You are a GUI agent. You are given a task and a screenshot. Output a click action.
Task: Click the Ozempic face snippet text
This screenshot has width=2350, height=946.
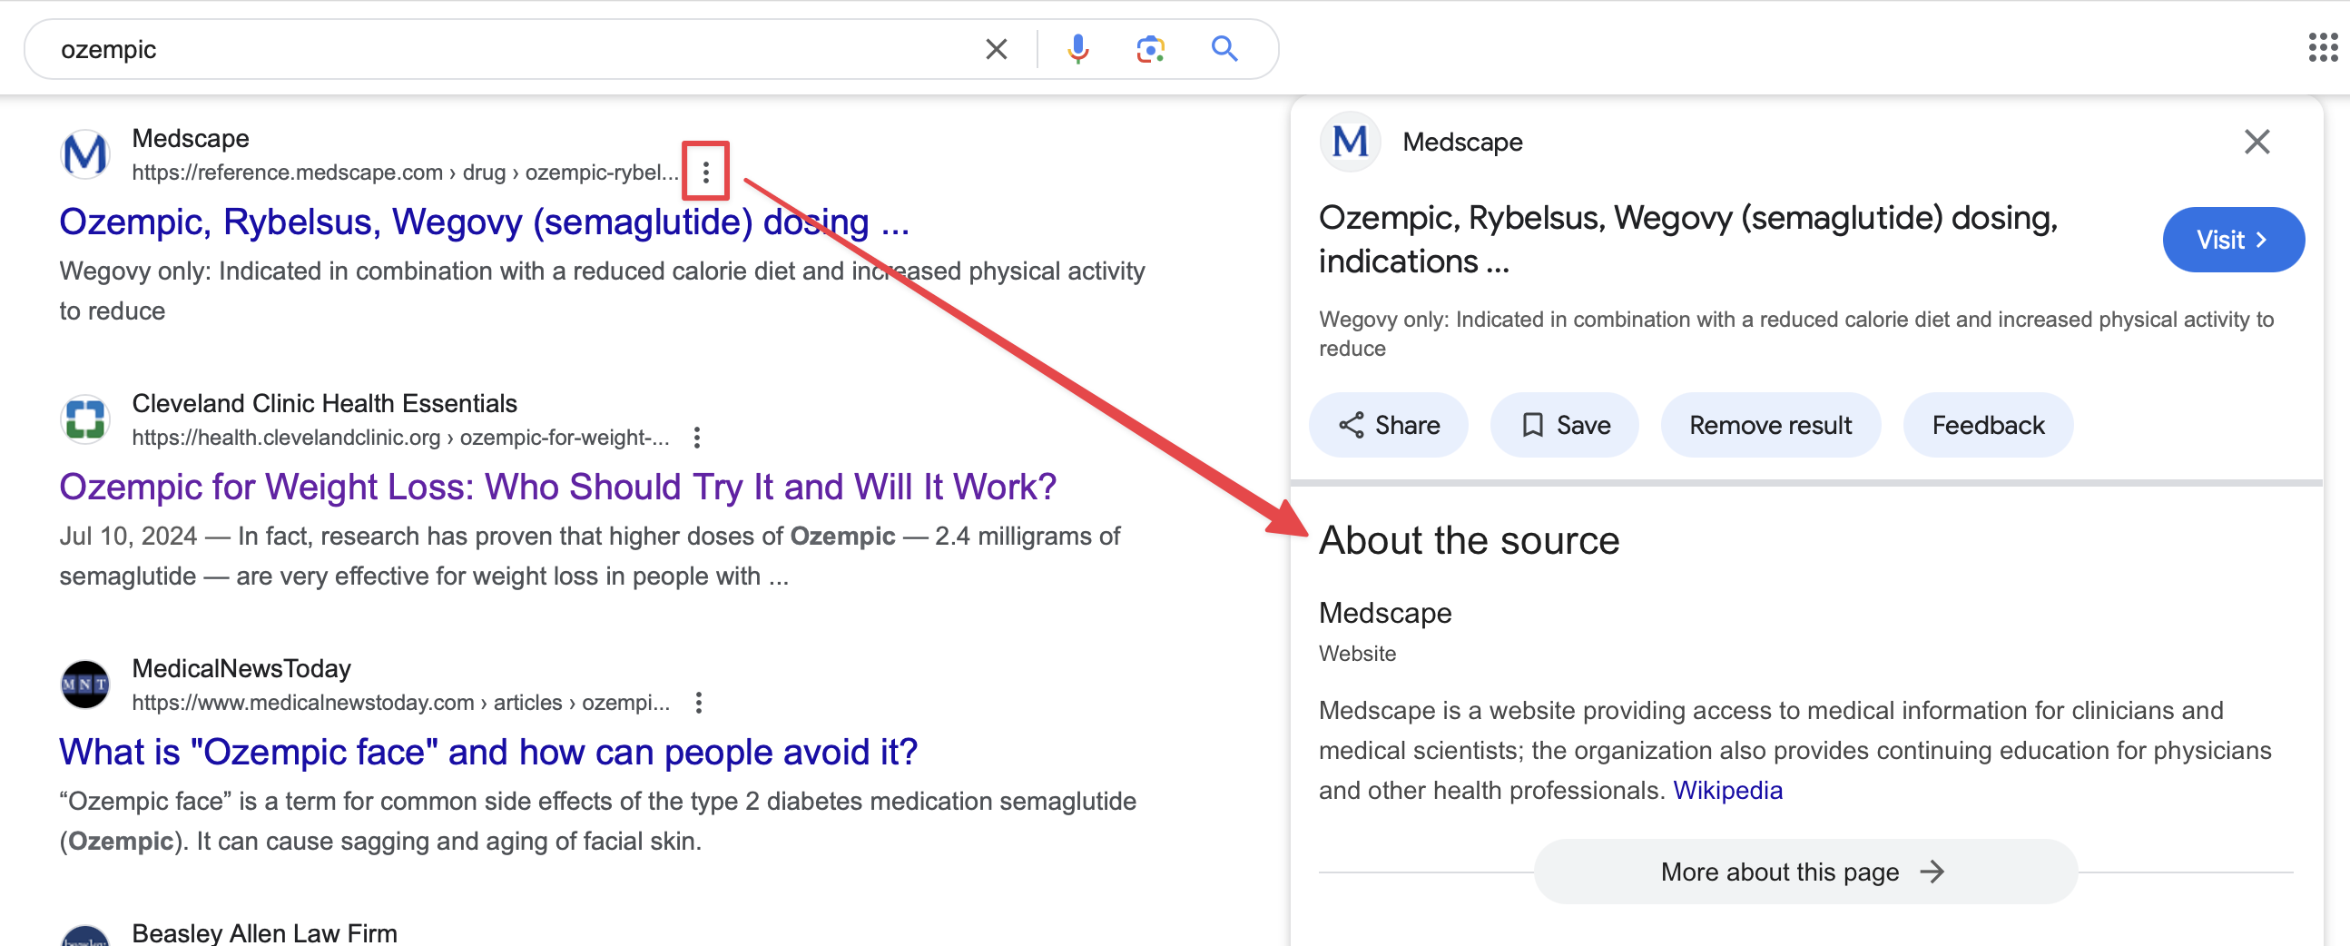click(597, 821)
